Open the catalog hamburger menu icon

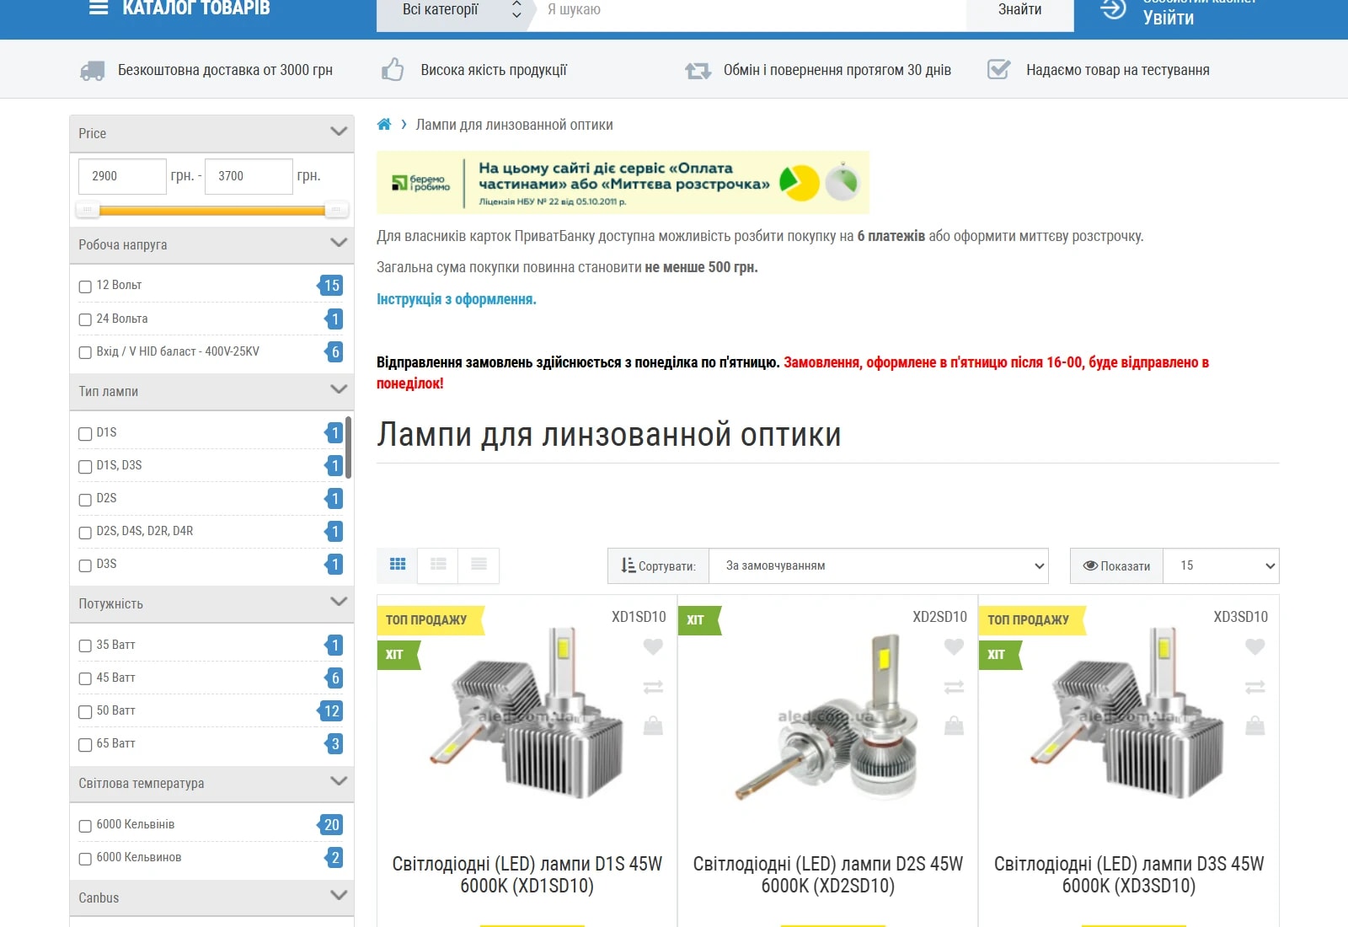99,8
